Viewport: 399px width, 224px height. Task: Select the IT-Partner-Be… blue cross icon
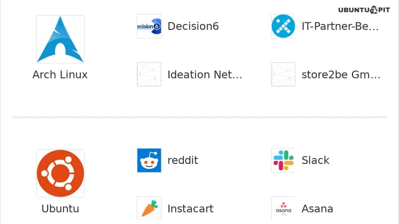coord(283,26)
